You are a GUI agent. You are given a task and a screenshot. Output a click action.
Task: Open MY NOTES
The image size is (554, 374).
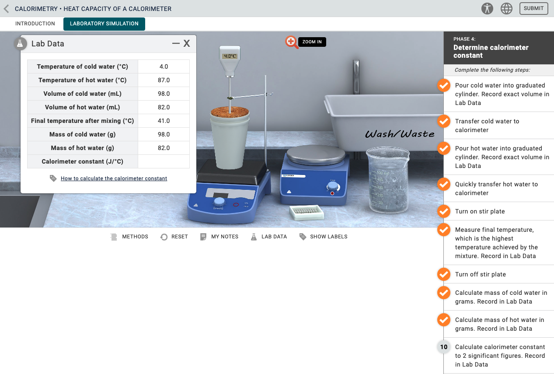point(219,237)
